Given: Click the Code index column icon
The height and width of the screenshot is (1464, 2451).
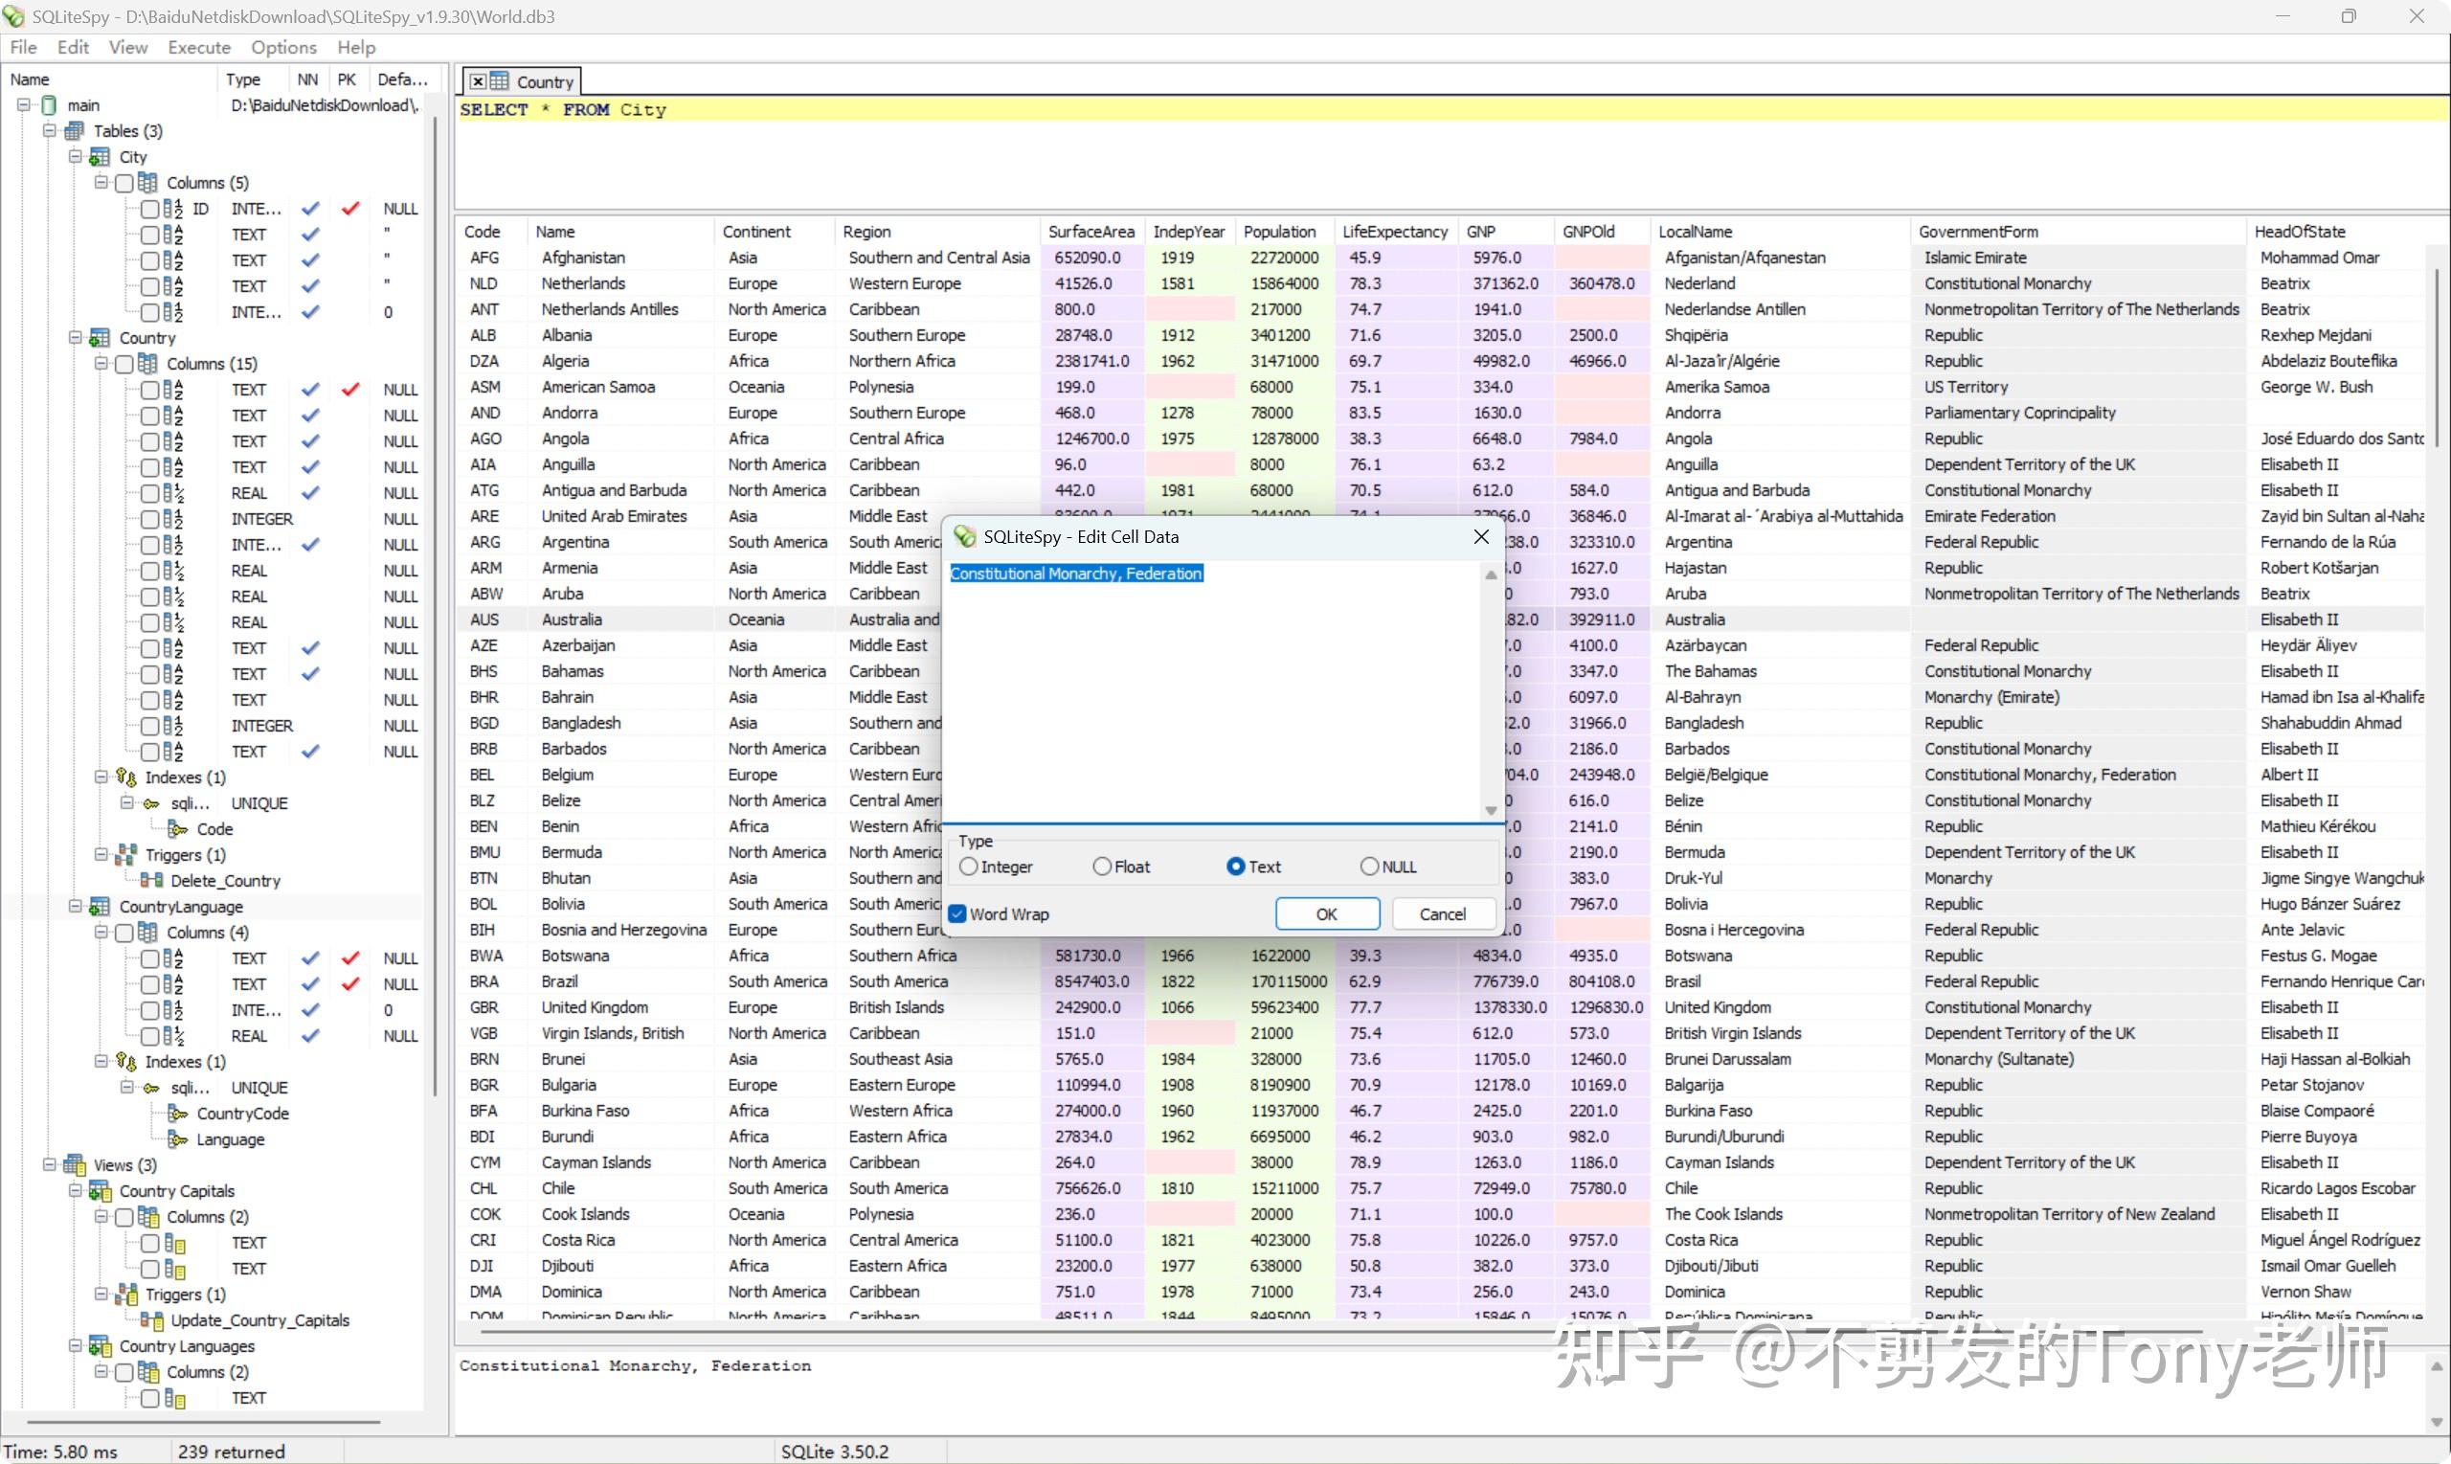Looking at the screenshot, I should click(x=177, y=828).
